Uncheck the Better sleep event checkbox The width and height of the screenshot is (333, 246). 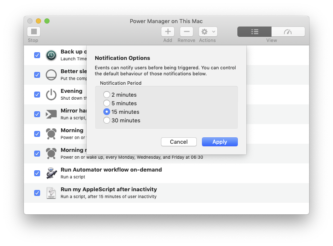click(x=37, y=75)
